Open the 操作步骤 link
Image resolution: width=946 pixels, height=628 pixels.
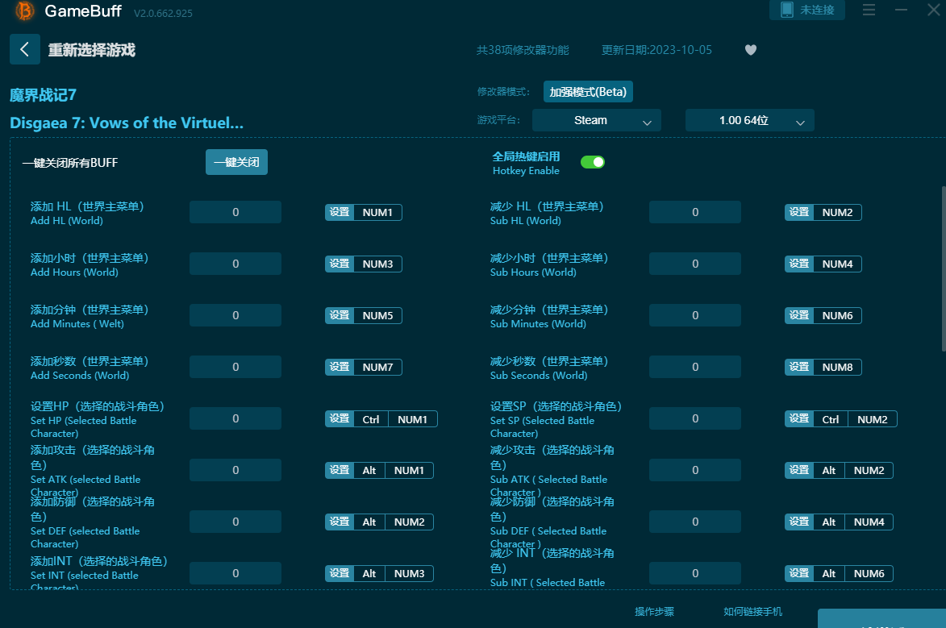pos(655,612)
